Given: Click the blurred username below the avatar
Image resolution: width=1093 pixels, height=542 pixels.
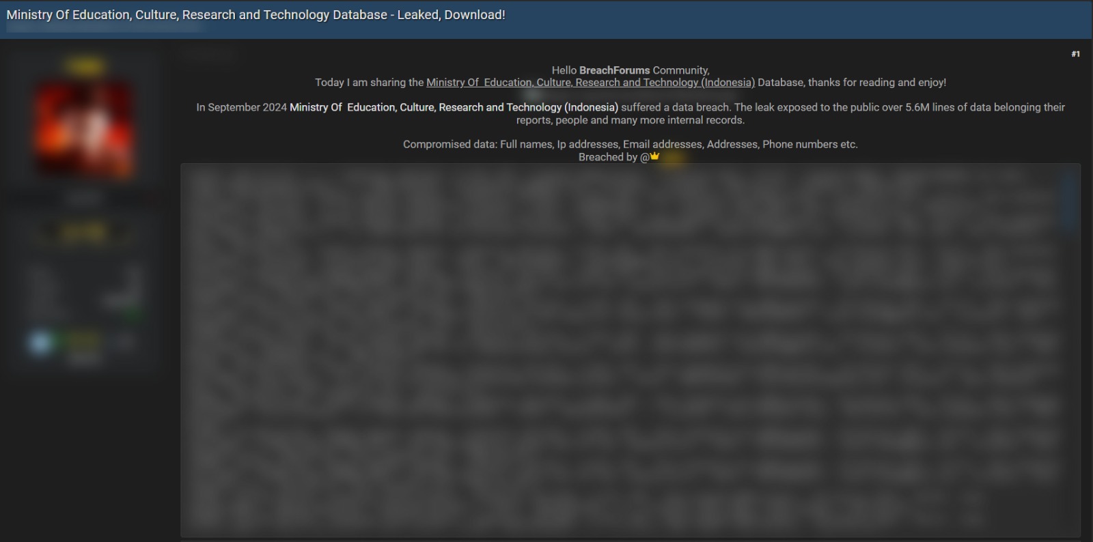Looking at the screenshot, I should 84,199.
